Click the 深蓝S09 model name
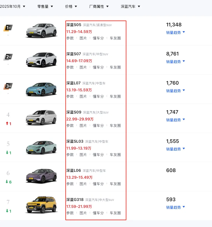This screenshot has width=212, height=227. (74, 112)
